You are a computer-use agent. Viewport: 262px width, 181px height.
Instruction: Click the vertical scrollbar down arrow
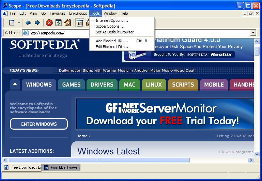click(257, 154)
